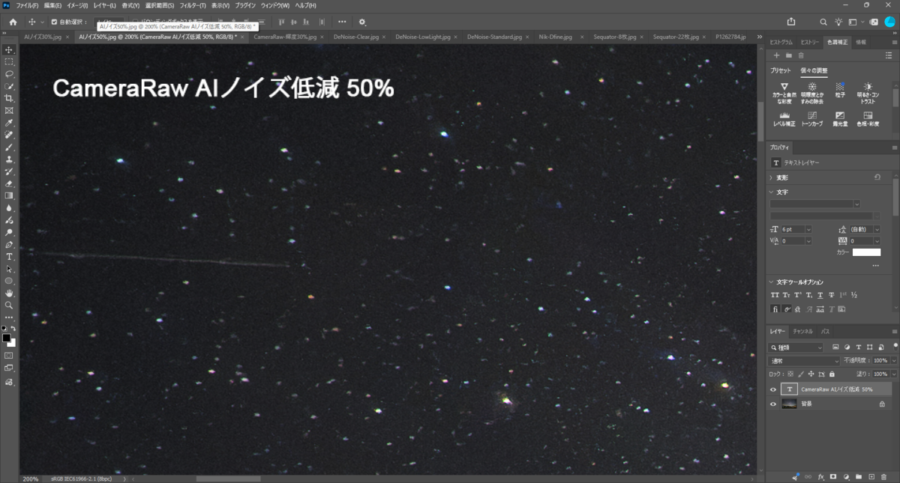Open the blend mode 通常 dropdown
The height and width of the screenshot is (483, 900).
point(805,361)
